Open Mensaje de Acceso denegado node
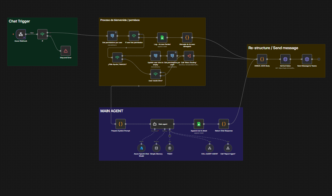Viewport: 332px width, 196px height. [187, 38]
